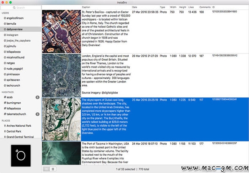Sort by the Date column header

click(x=145, y=7)
